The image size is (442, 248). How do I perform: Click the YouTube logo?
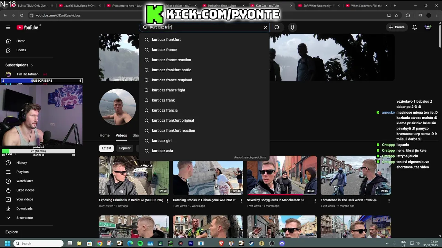point(27,27)
